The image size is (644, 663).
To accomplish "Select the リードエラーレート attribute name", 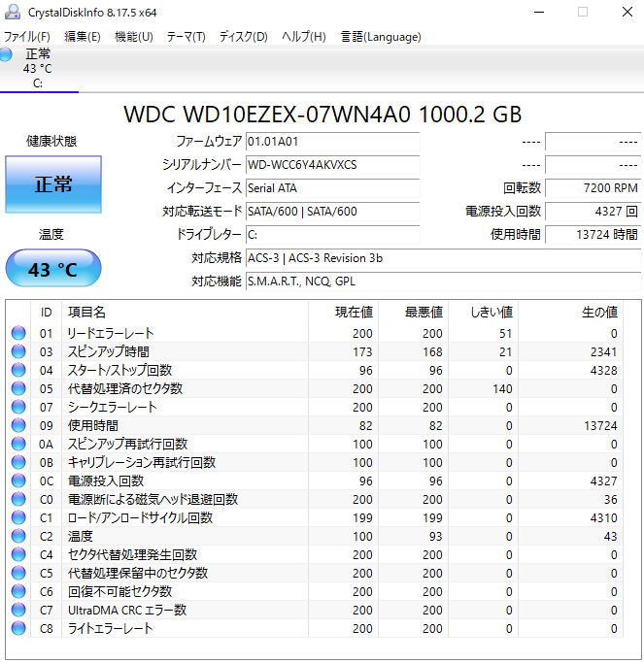I will click(111, 333).
